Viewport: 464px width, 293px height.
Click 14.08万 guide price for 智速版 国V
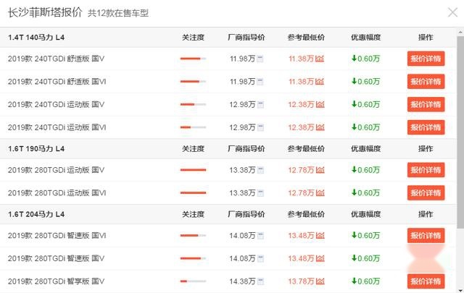click(243, 259)
